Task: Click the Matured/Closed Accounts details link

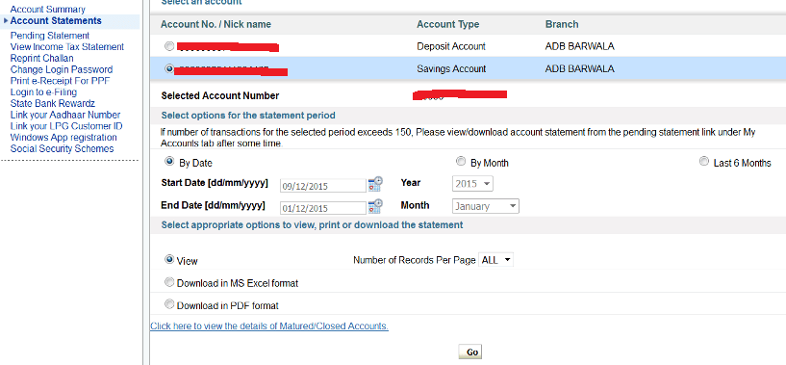Action: pos(269,326)
